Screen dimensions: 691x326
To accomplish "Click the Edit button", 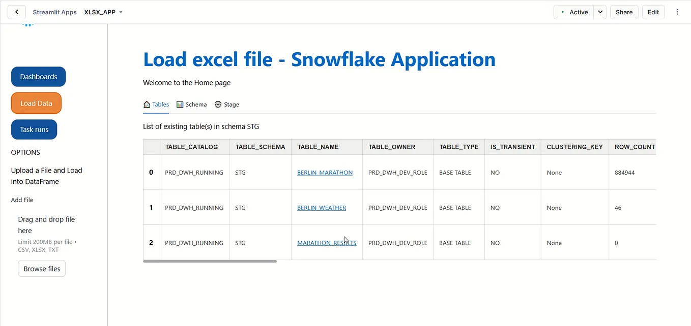I will 653,12.
